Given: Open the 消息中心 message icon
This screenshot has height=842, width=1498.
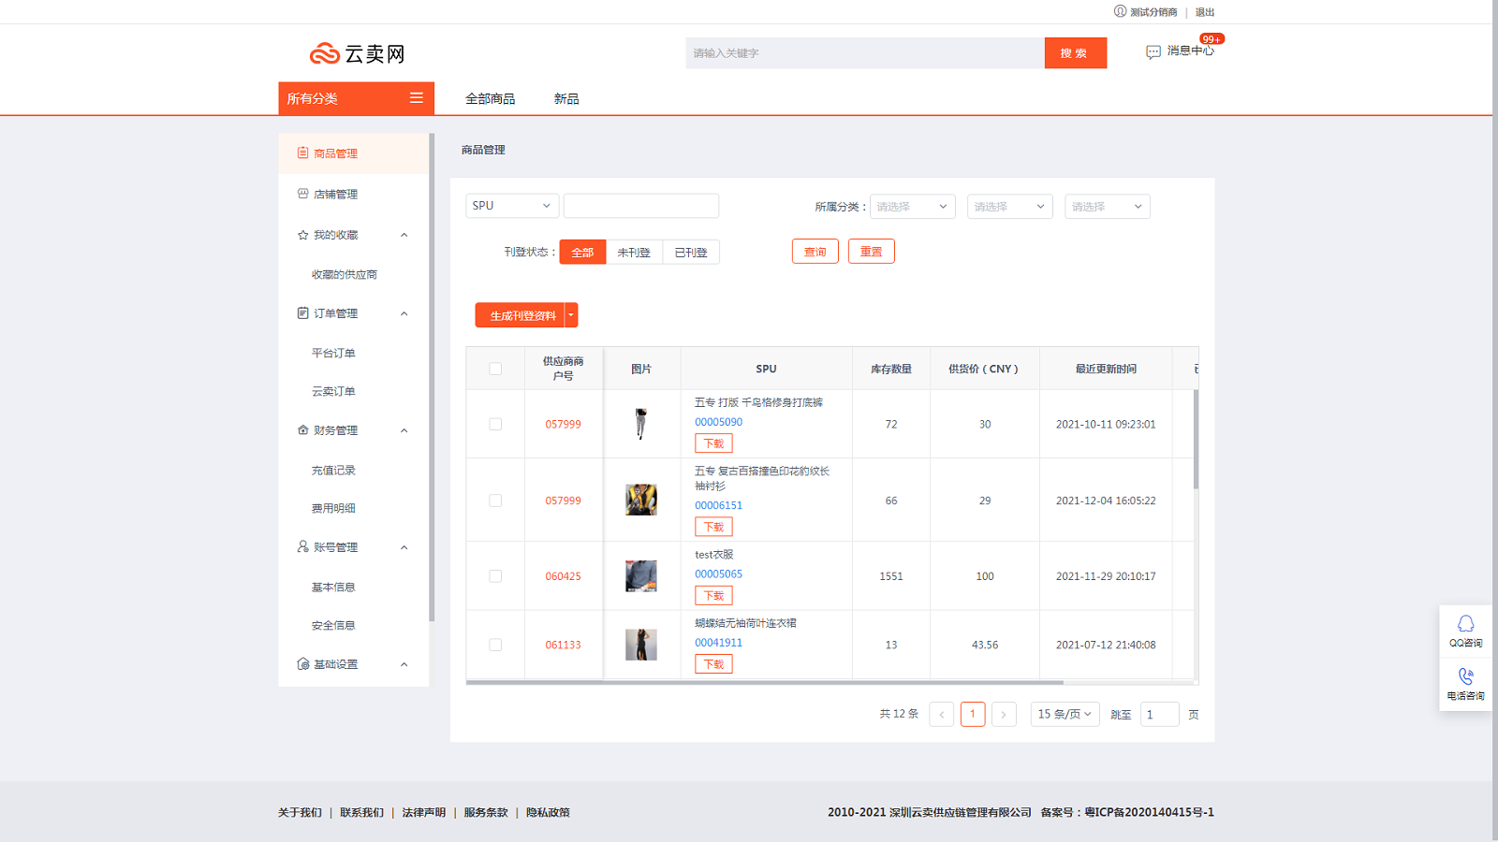Looking at the screenshot, I should (1153, 52).
